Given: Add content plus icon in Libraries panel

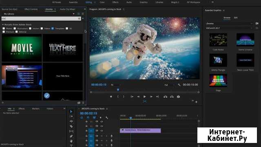Looking at the screenshot, I should pyautogui.click(x=3, y=103).
